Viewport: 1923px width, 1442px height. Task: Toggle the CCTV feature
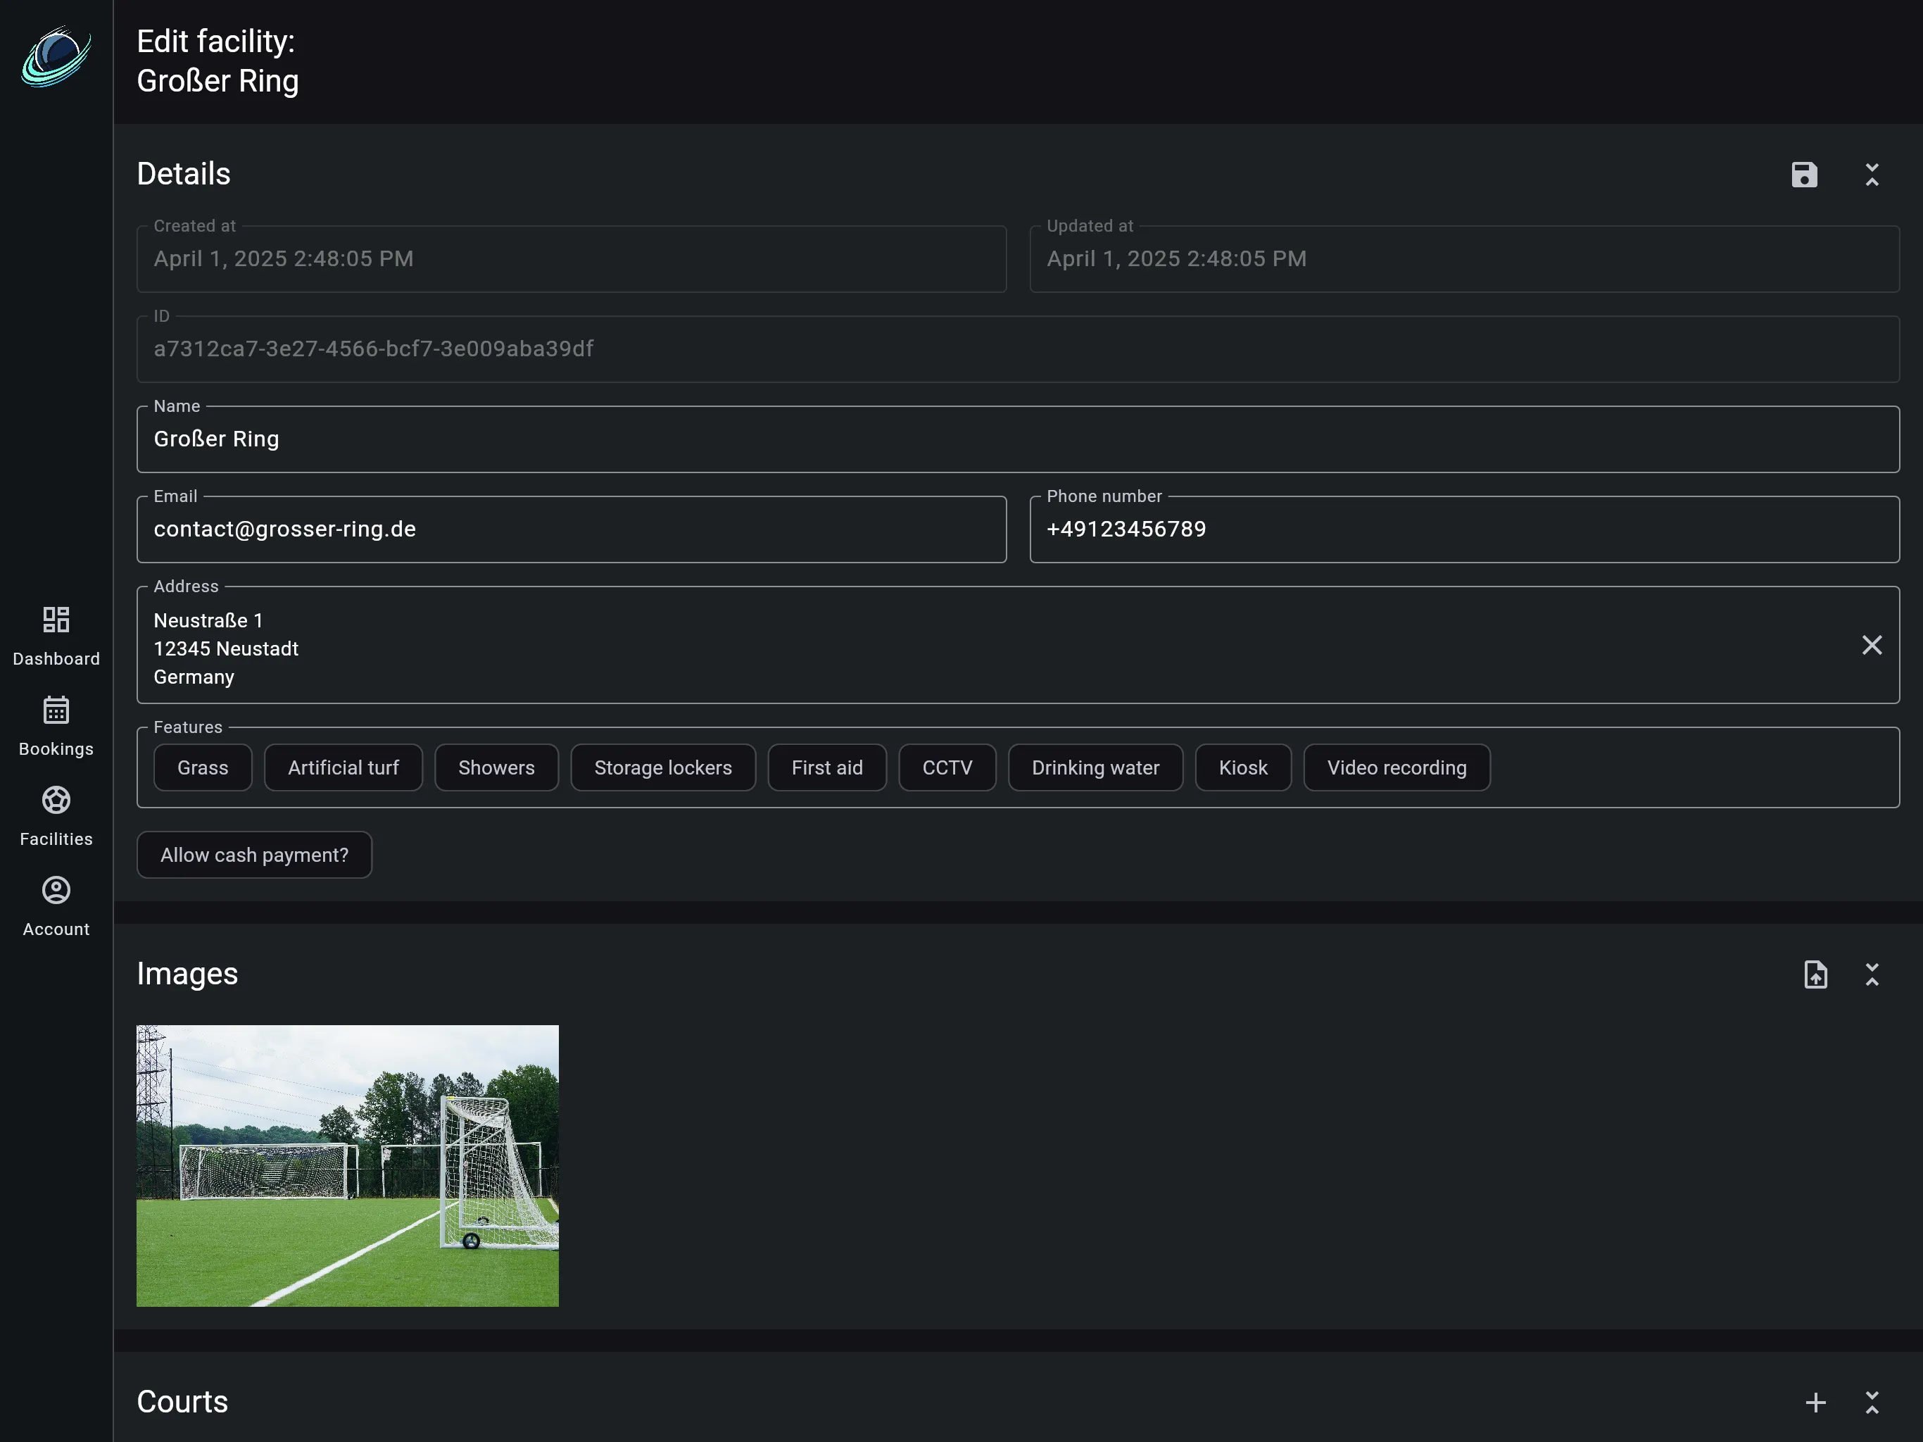(947, 767)
